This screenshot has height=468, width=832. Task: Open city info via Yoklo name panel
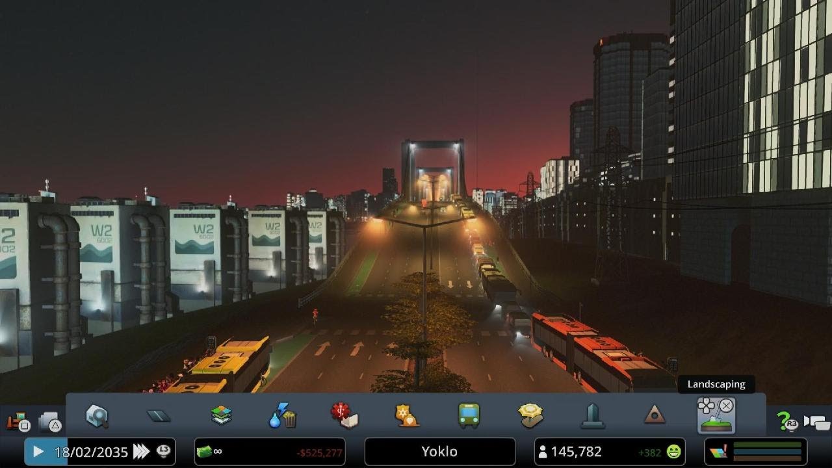point(439,452)
